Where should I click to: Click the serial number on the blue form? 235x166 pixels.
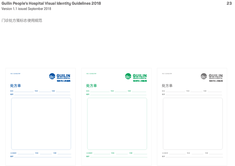tap(15, 74)
